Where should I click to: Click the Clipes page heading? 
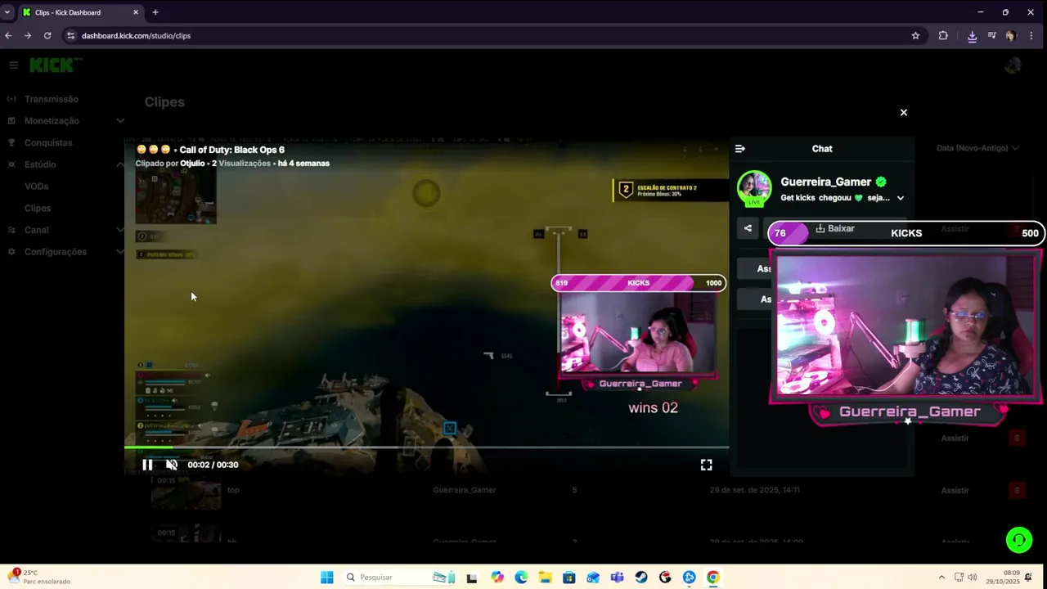(164, 102)
